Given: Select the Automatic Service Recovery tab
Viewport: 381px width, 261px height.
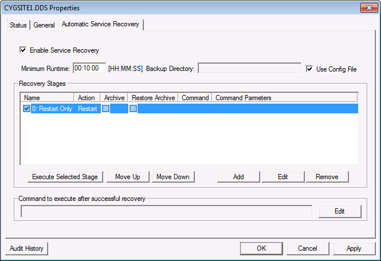Looking at the screenshot, I should click(100, 24).
